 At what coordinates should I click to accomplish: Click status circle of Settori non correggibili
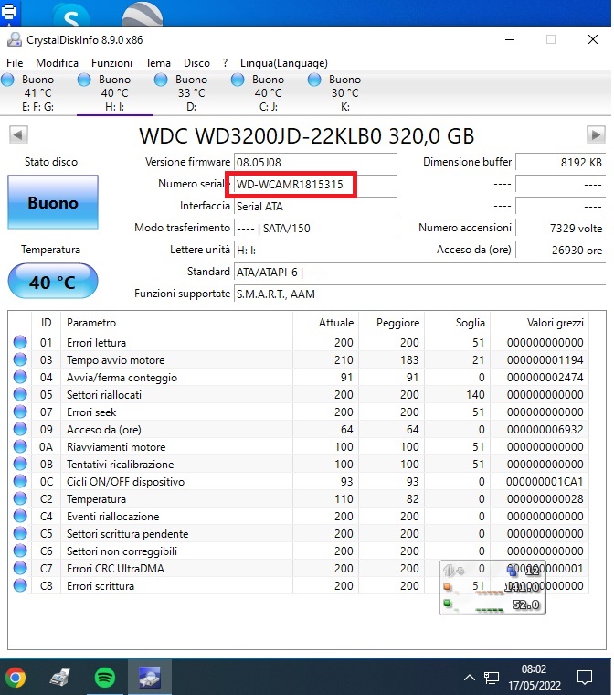20,551
